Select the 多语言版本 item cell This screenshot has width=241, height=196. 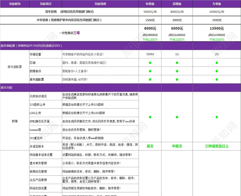coord(46,146)
